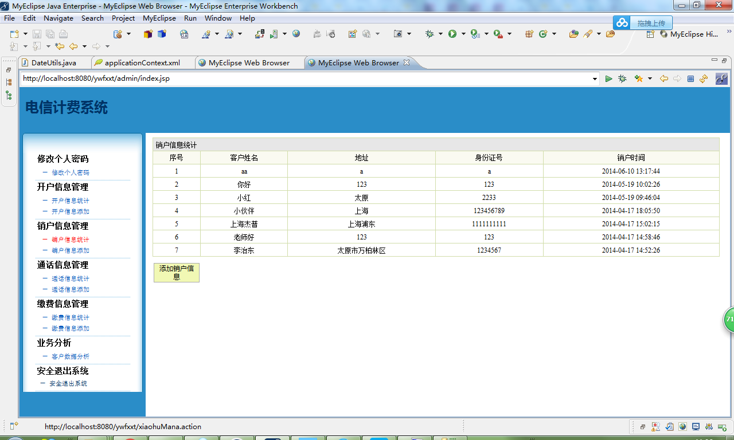Click the Stop loading icon in browser toolbar
The height and width of the screenshot is (440, 734).
691,78
